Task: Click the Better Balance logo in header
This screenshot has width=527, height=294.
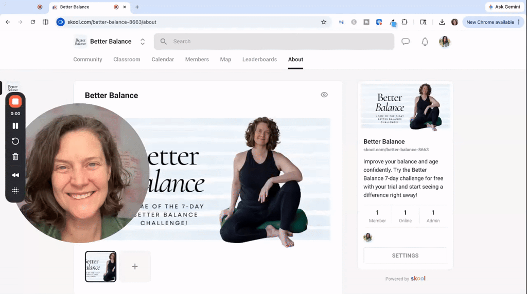Action: point(80,42)
